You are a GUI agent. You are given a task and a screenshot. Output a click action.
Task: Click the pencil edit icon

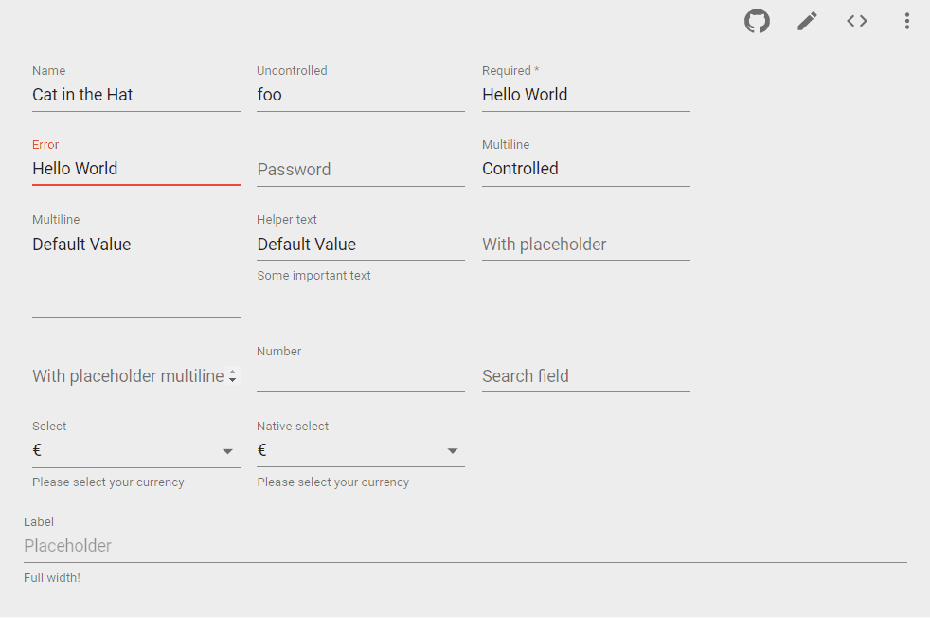coord(807,22)
